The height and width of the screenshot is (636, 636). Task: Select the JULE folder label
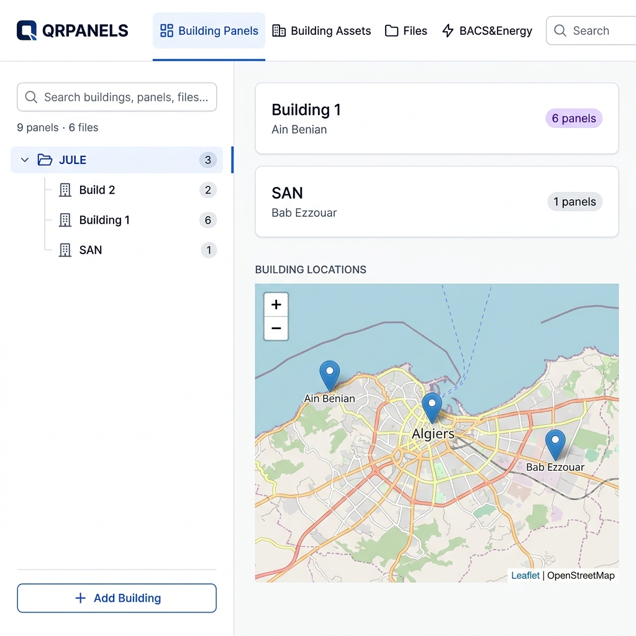click(73, 160)
